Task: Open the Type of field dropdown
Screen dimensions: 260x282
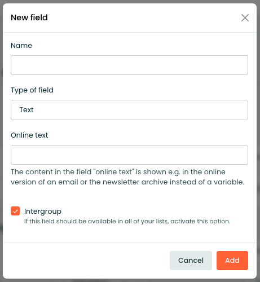Action: click(129, 110)
